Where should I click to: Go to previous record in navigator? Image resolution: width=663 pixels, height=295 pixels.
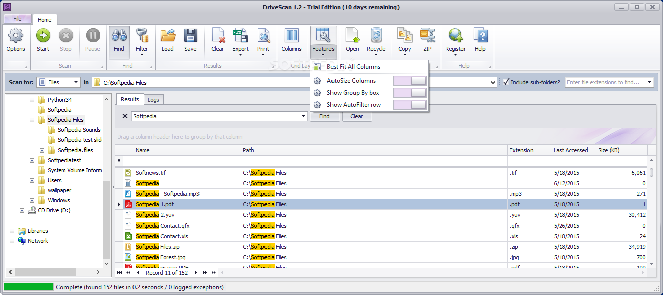138,273
